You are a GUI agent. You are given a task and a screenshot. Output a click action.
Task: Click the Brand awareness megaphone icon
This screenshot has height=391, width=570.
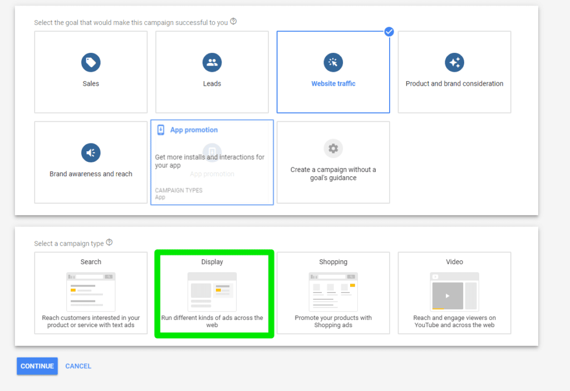[90, 152]
